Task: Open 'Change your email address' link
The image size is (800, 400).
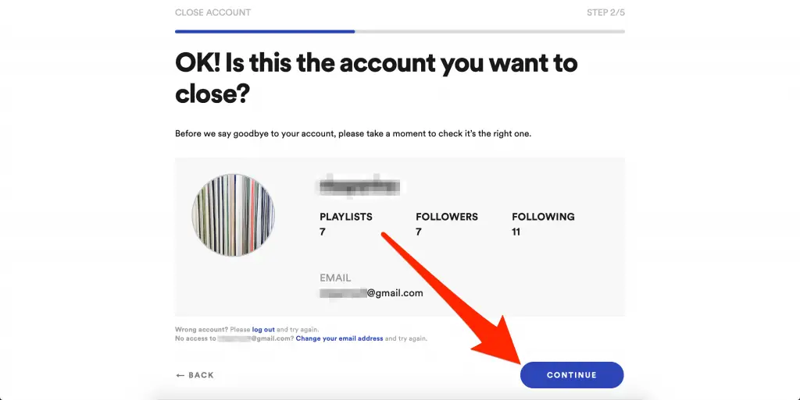Action: click(339, 338)
